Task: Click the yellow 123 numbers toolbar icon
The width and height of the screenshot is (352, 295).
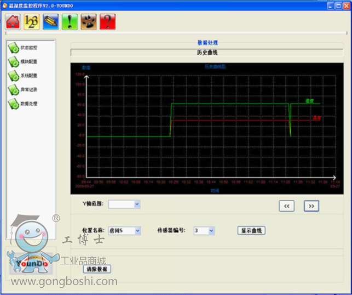Action: [32, 21]
